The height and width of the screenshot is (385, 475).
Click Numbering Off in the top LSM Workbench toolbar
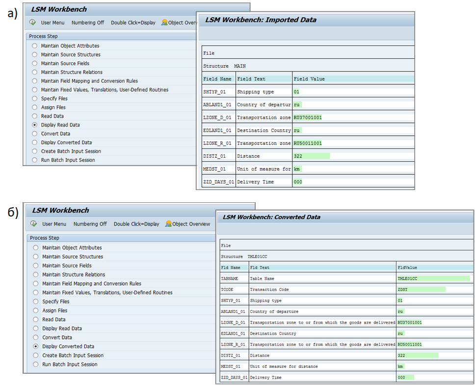pos(88,23)
